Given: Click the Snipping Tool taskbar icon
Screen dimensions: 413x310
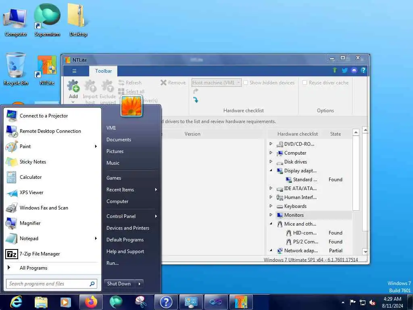Looking at the screenshot, I should click(141, 302).
